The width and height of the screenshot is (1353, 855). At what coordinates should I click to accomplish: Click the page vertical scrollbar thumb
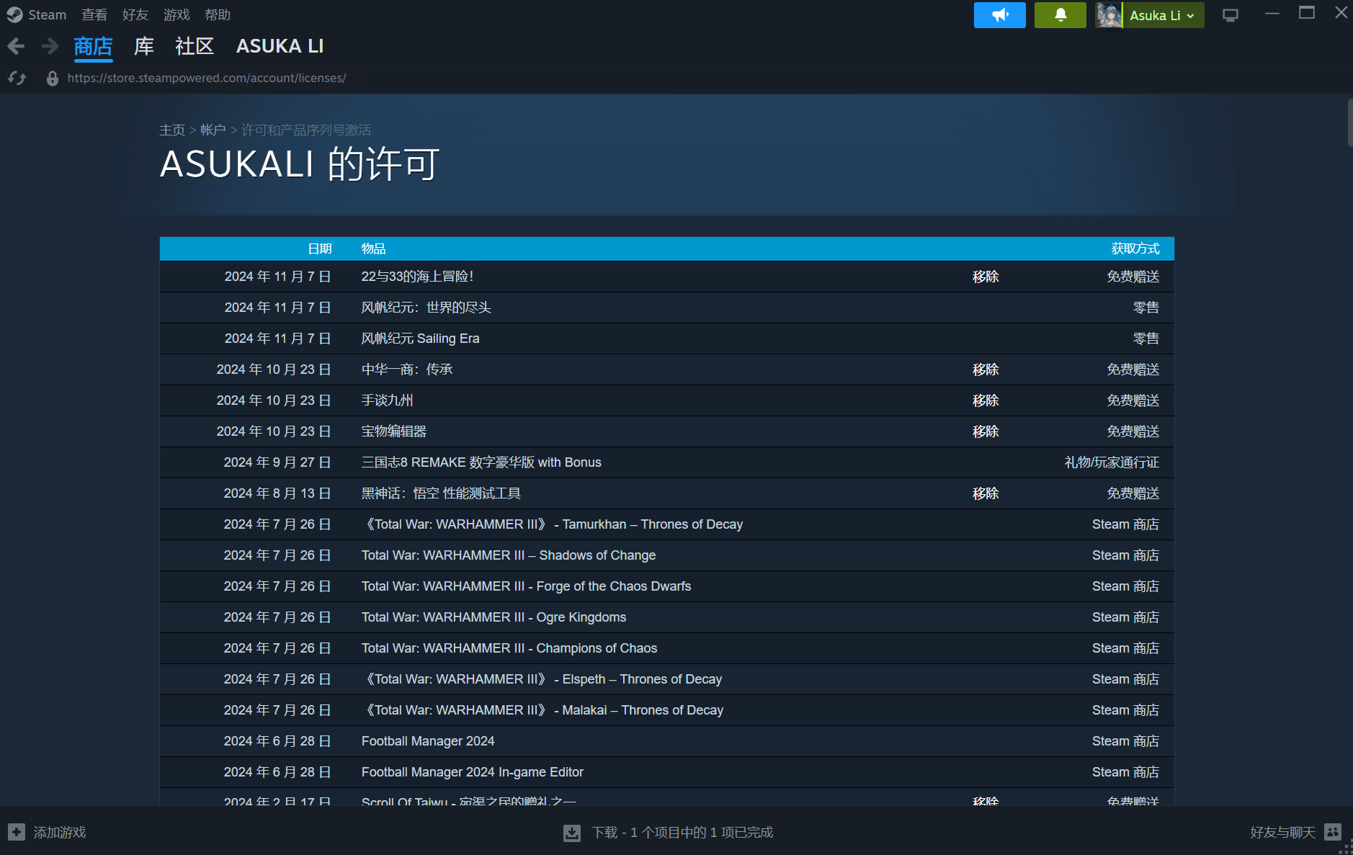(1349, 122)
